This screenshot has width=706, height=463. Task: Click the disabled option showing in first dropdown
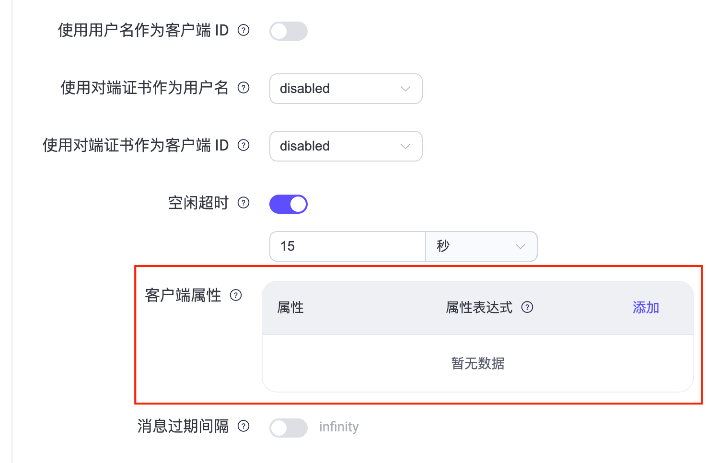tap(305, 89)
